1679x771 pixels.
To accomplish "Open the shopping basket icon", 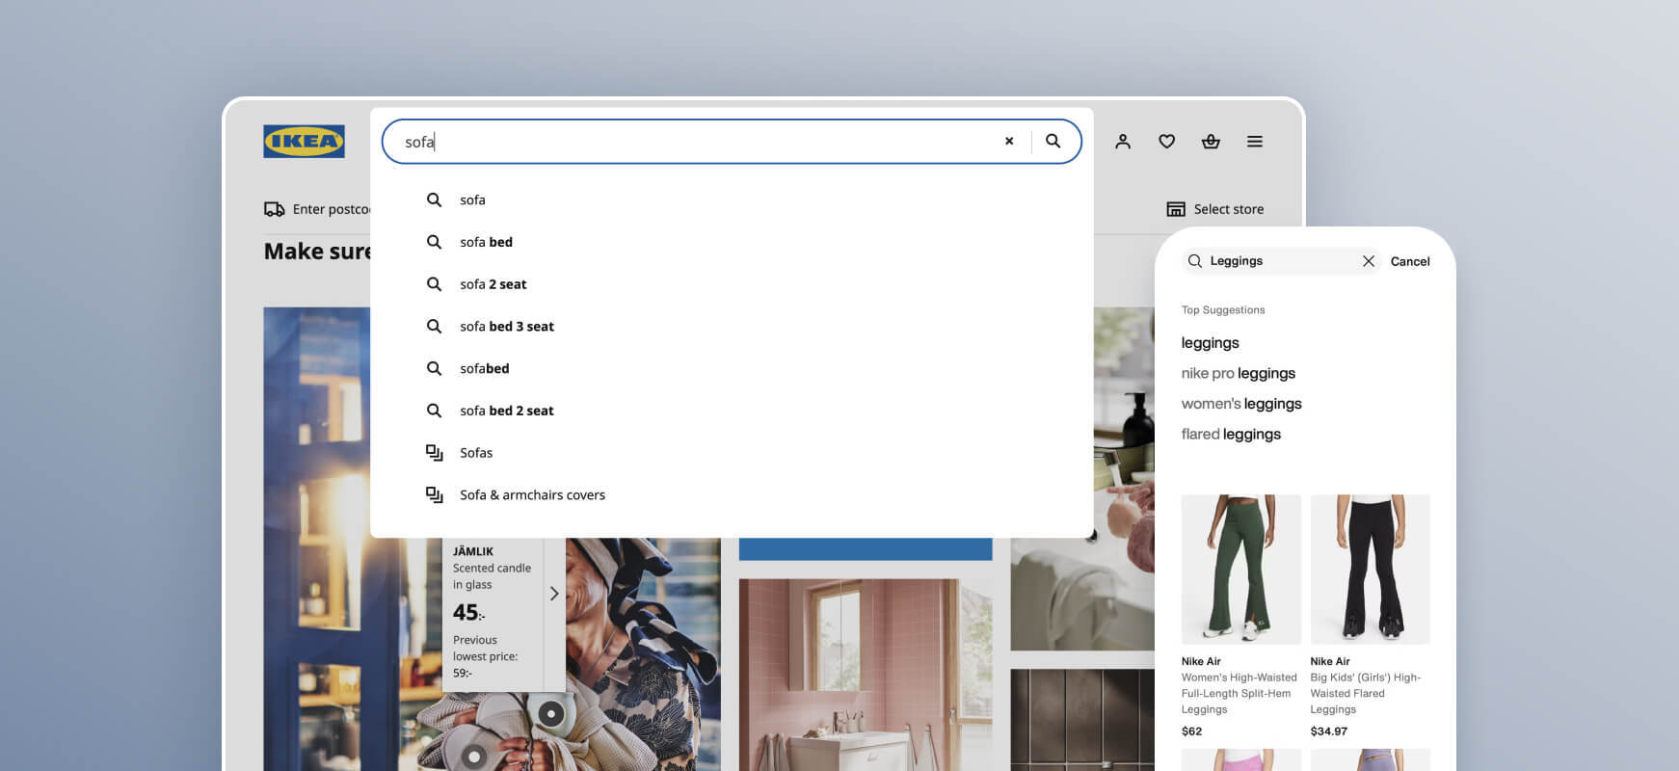I will [x=1211, y=142].
